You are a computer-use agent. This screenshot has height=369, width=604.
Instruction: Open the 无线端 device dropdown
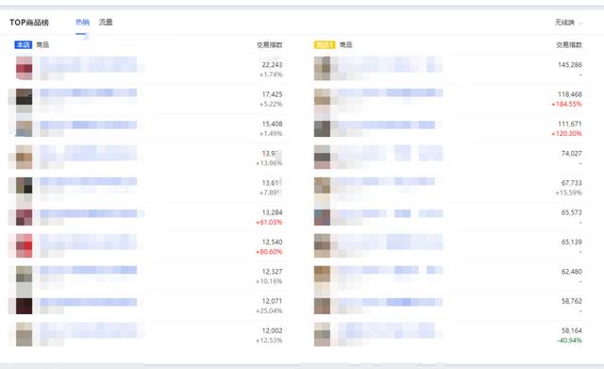[x=568, y=23]
